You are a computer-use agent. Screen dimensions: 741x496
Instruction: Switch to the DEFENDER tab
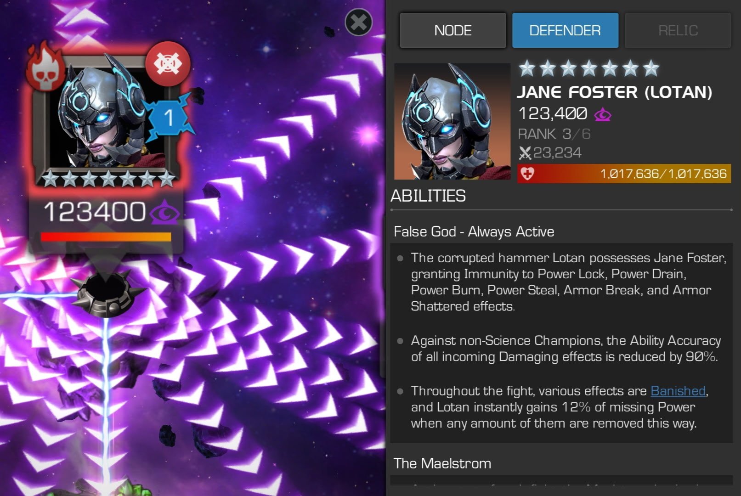click(x=565, y=30)
